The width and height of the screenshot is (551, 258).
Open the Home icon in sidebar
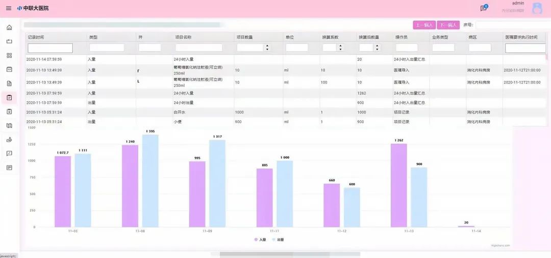pos(9,27)
